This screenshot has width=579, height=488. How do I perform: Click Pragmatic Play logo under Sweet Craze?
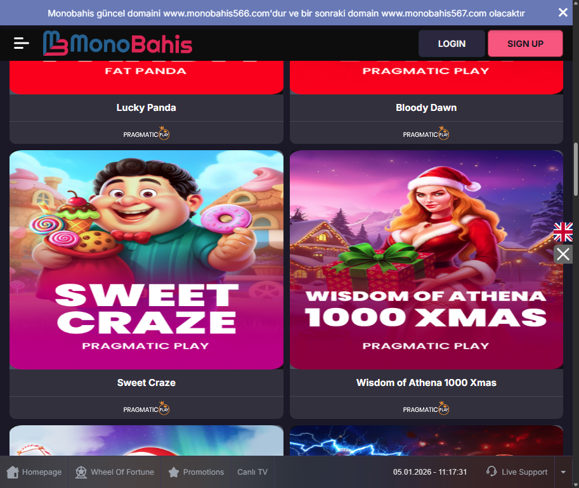click(146, 408)
